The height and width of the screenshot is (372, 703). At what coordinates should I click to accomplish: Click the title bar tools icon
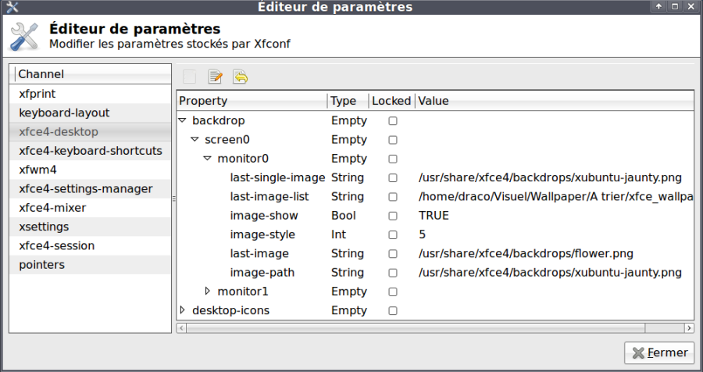click(x=12, y=7)
